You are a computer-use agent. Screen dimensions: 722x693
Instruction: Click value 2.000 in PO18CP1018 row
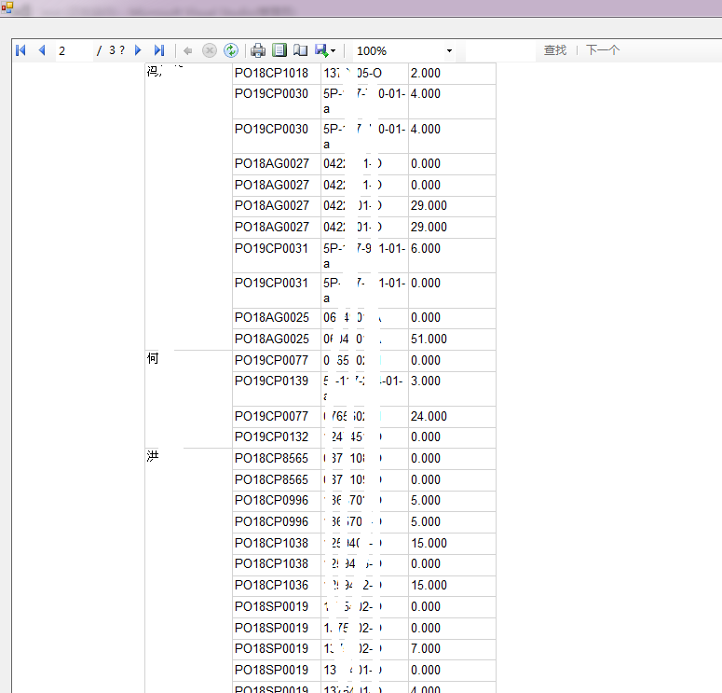tap(426, 73)
